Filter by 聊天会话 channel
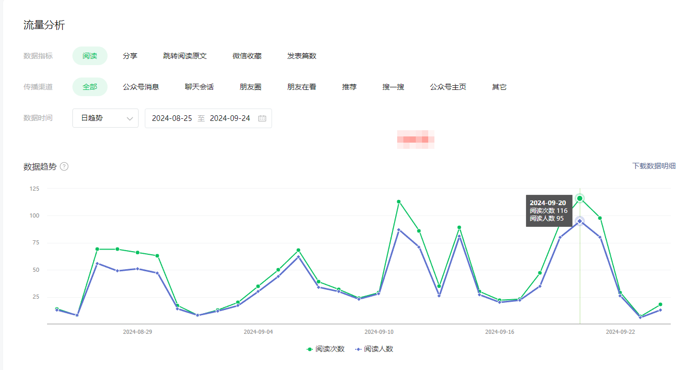This screenshot has height=370, width=693. coord(200,87)
